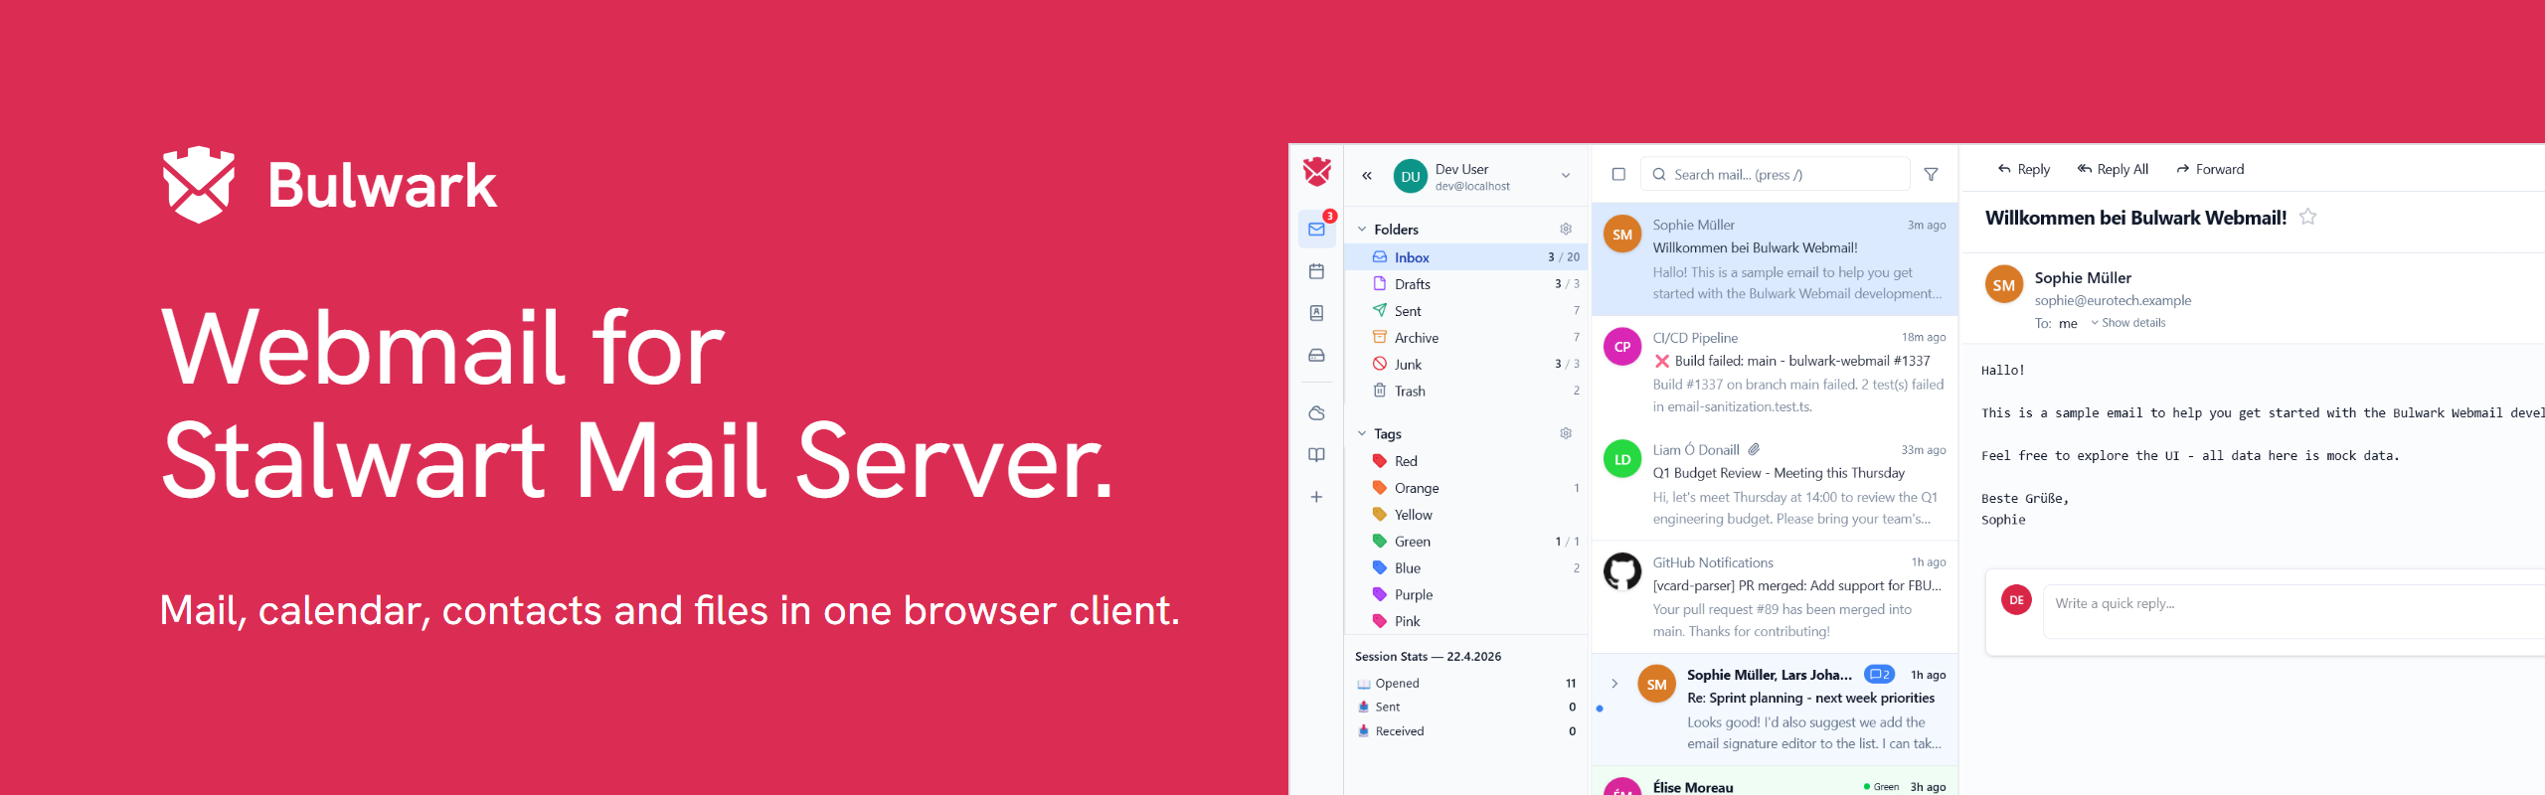This screenshot has width=2545, height=795.
Task: Filter by the Yellow tag
Action: (x=1466, y=515)
